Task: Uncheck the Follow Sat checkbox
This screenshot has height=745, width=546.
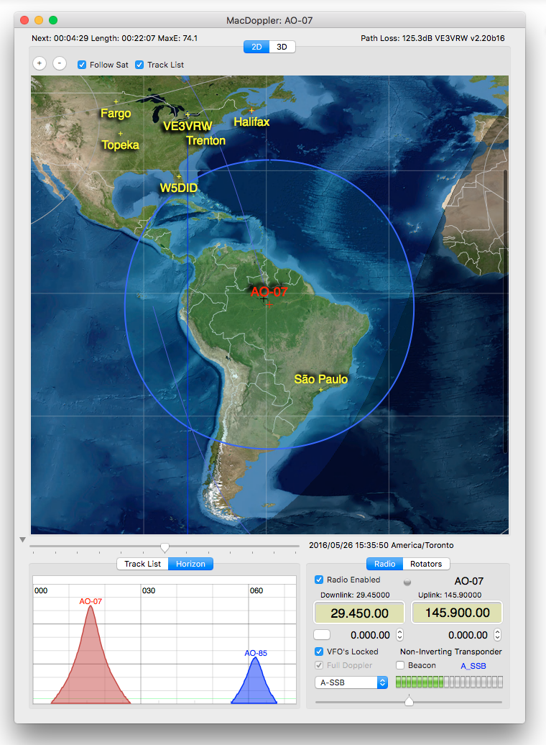Action: pyautogui.click(x=83, y=65)
